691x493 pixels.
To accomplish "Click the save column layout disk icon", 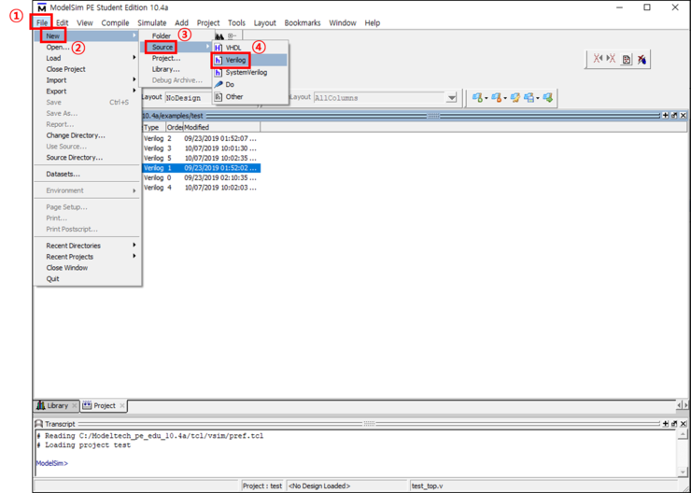I will point(529,97).
